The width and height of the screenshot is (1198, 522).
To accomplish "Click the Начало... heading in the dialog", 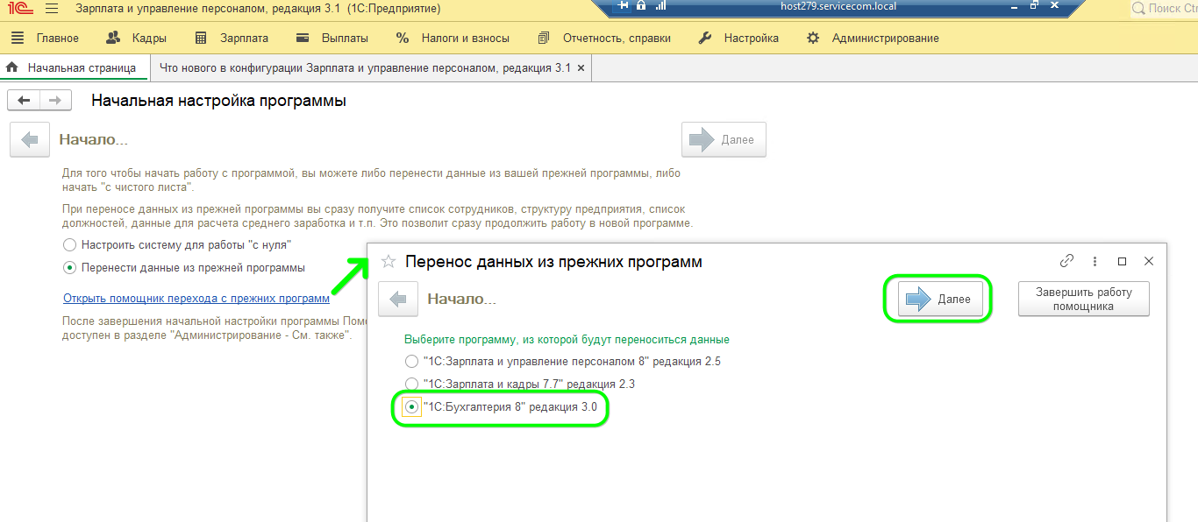I will coord(462,300).
